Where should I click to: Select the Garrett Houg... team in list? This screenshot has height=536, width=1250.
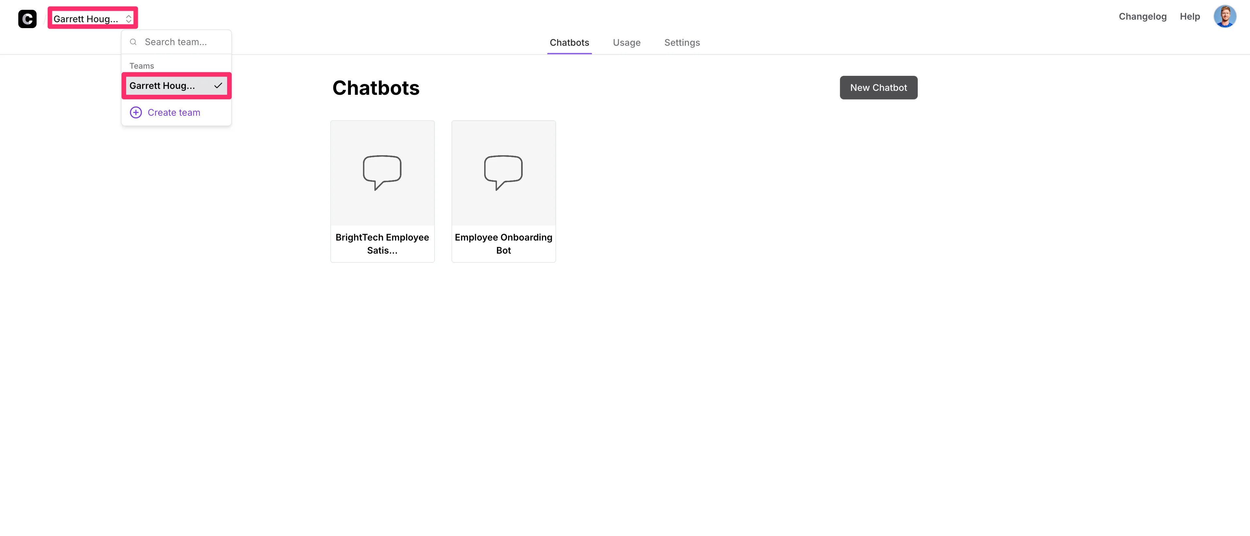(163, 86)
